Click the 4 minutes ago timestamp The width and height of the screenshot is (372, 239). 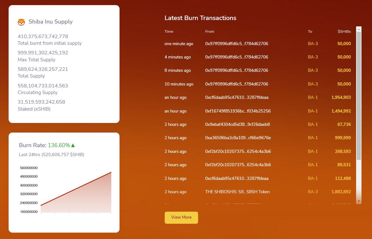[178, 57]
